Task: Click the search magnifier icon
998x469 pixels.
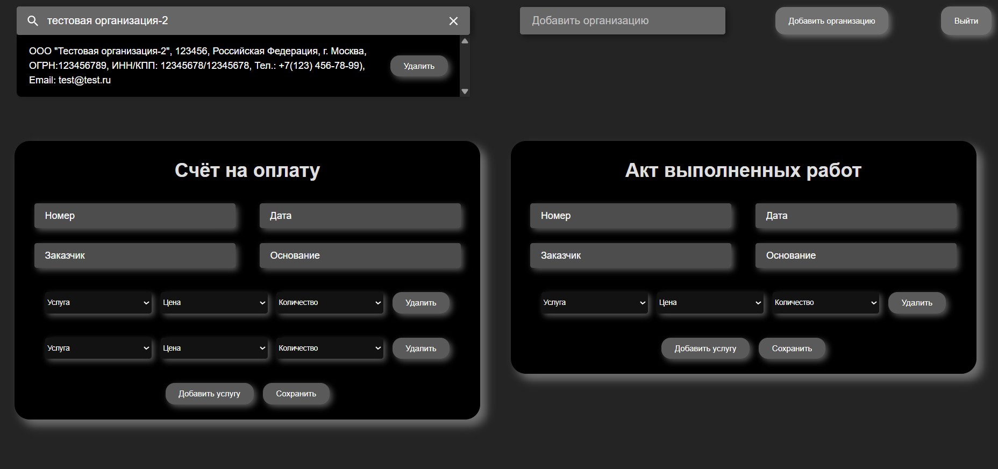Action: (33, 21)
